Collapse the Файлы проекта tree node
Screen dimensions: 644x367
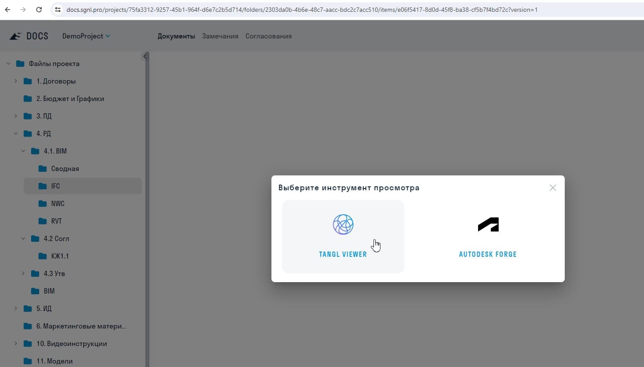(8, 63)
